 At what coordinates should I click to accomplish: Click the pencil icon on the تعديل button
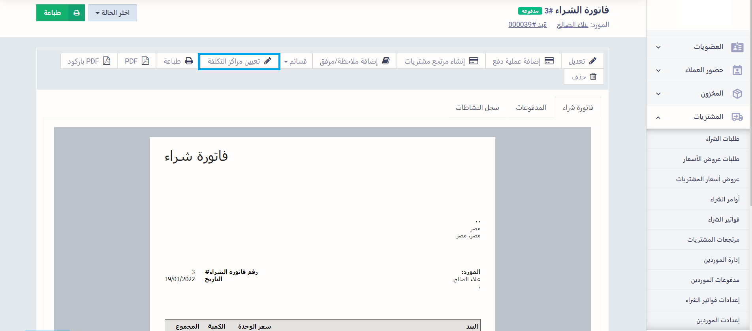coord(592,61)
